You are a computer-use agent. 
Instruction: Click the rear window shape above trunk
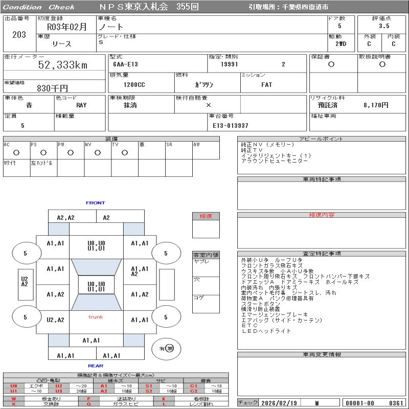coord(96,303)
